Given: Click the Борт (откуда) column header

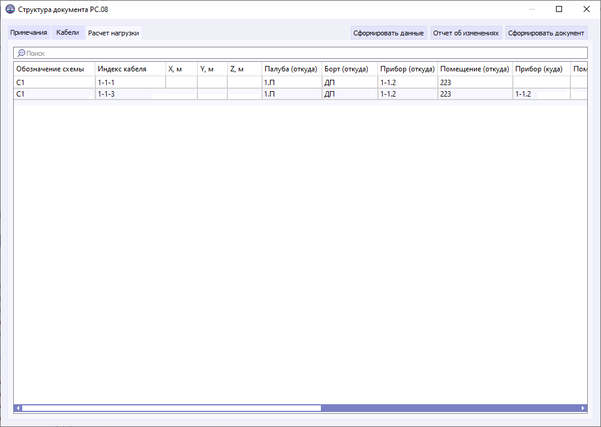Looking at the screenshot, I should click(348, 68).
